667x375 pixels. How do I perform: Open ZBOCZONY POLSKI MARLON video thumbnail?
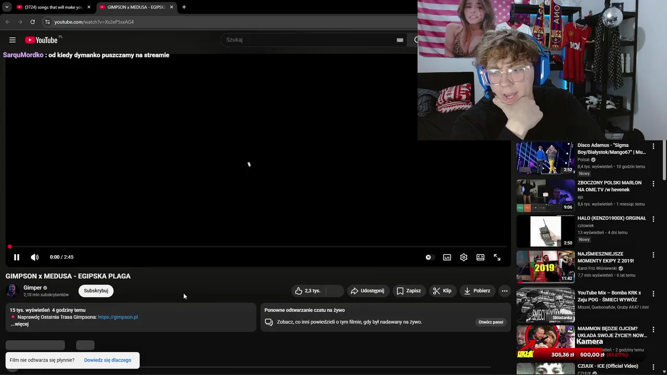tap(546, 195)
